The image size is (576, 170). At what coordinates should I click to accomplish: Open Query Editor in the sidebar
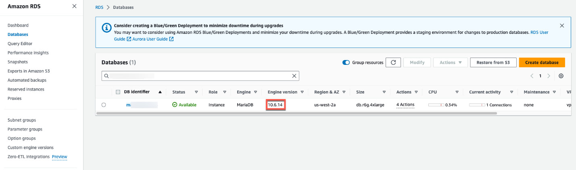tap(20, 44)
